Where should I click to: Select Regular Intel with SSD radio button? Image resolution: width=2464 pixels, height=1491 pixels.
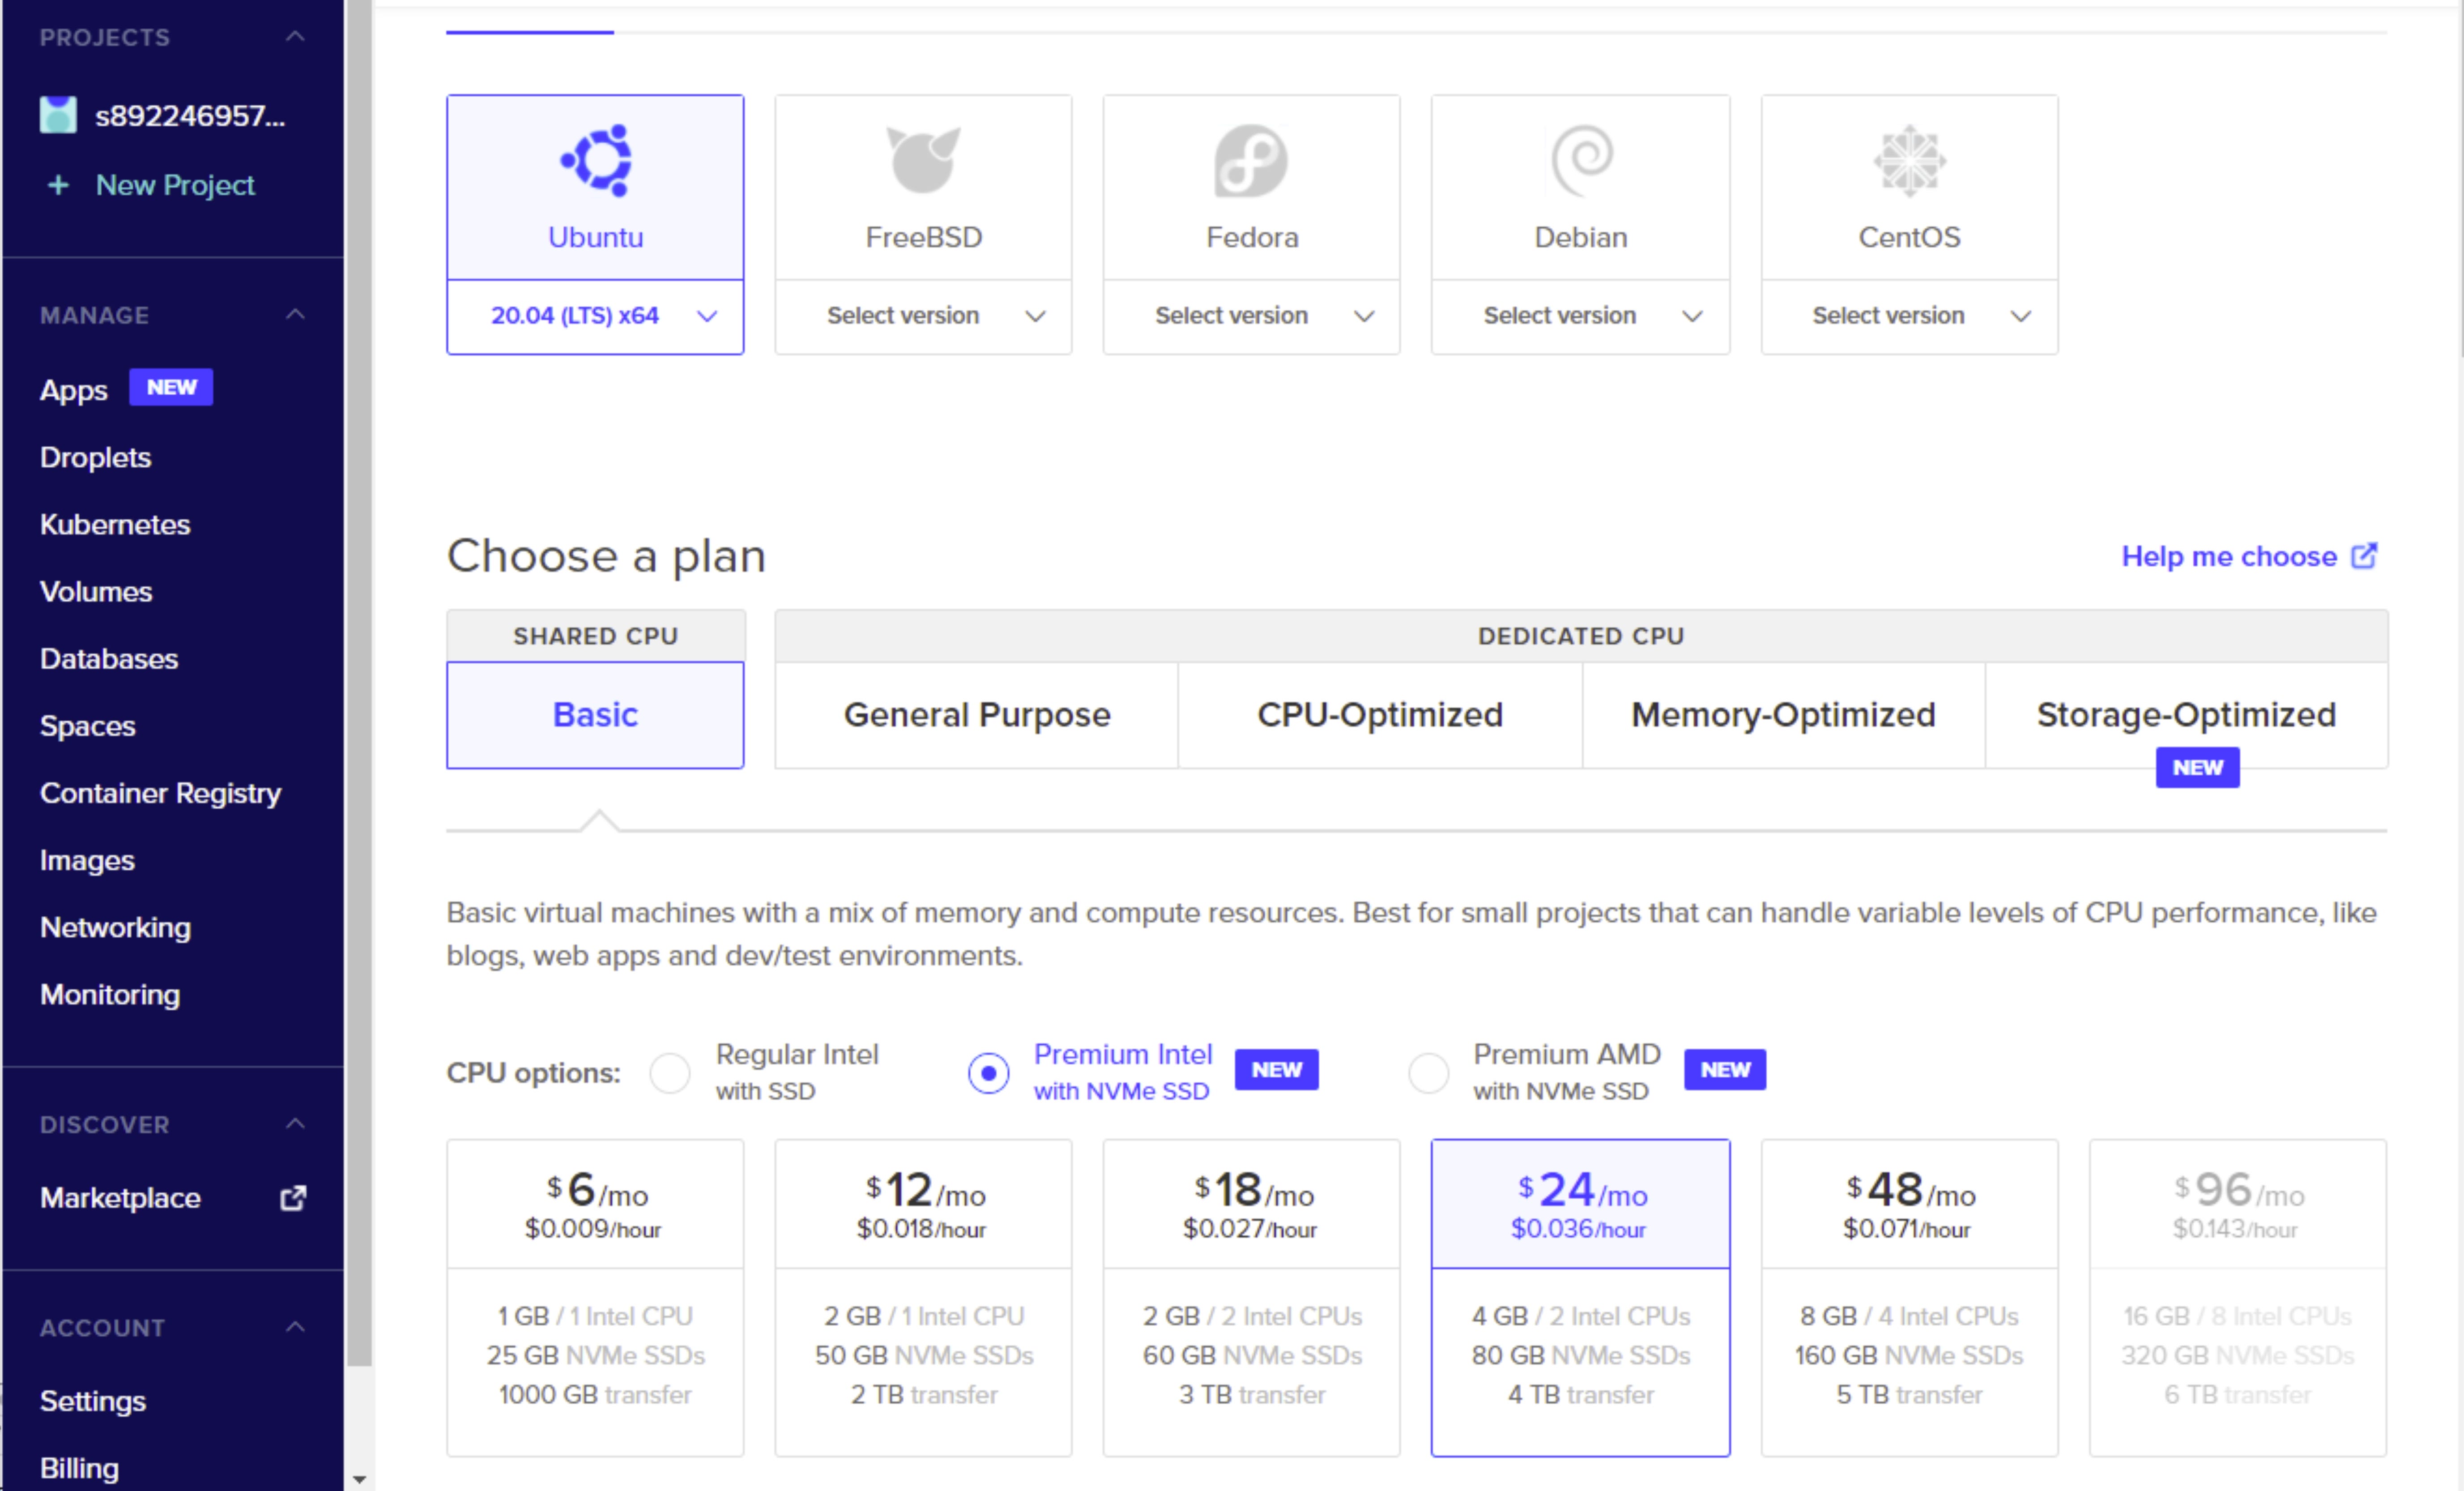670,1073
